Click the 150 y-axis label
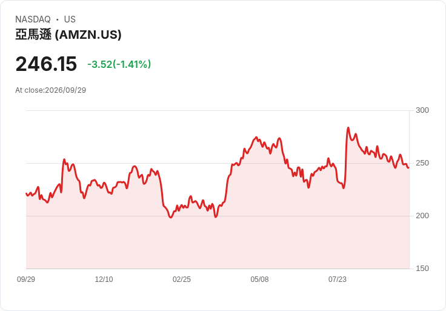Image resolution: width=446 pixels, height=311 pixels. coord(422,269)
